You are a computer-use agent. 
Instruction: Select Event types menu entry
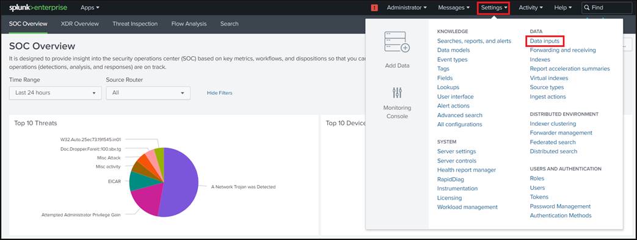tap(452, 59)
